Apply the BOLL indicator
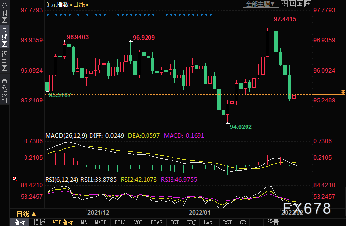Image resolution: width=346 pixels, height=226 pixels. pos(120,222)
